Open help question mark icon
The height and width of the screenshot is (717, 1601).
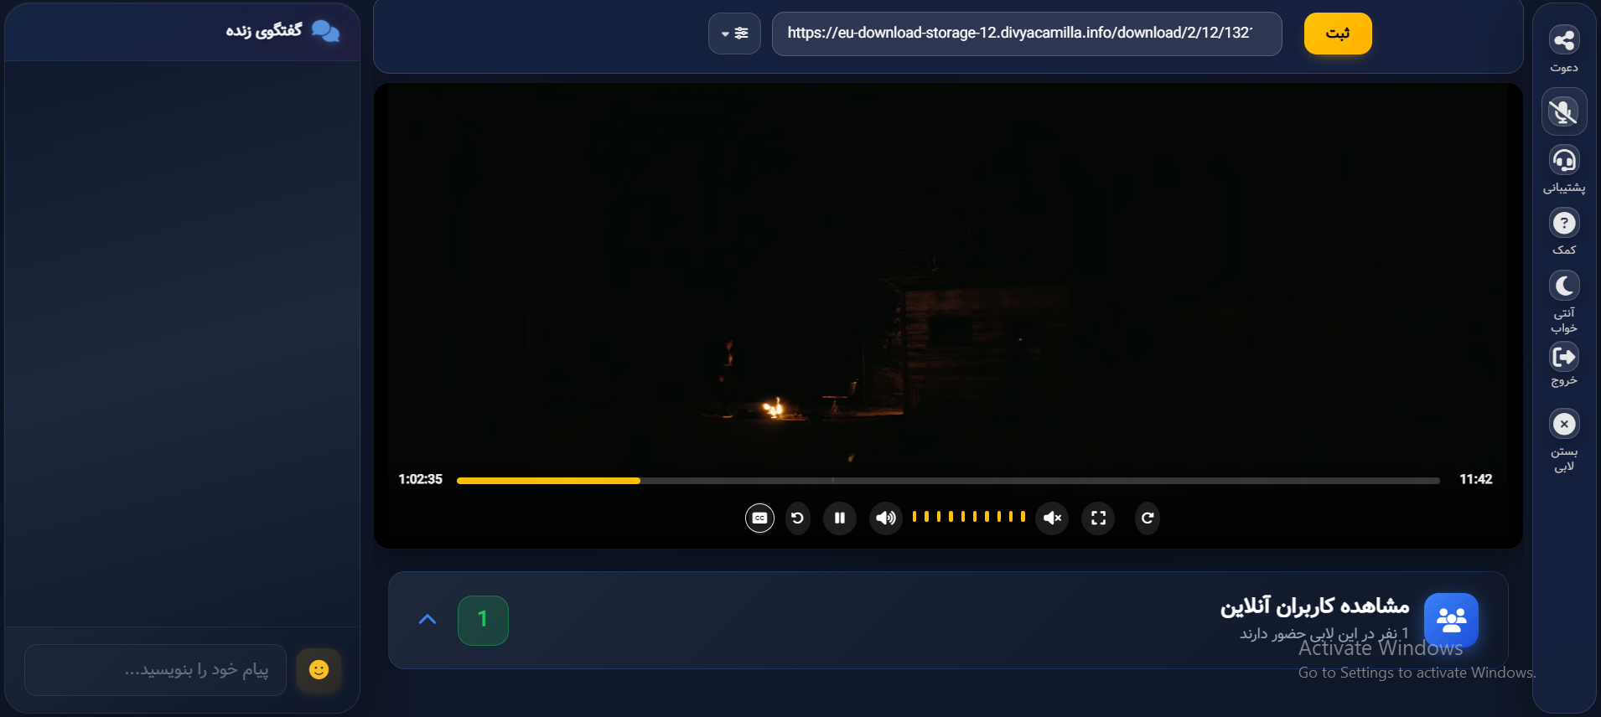click(1563, 224)
